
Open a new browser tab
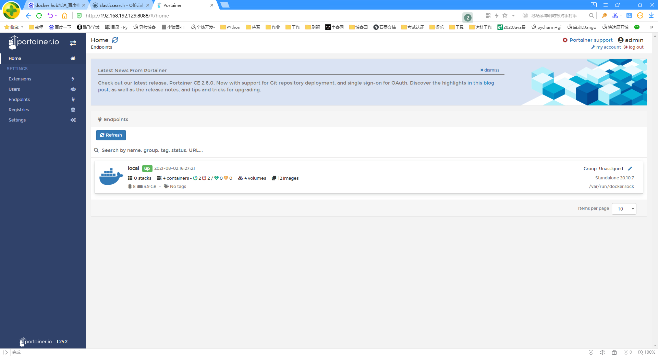tap(225, 5)
